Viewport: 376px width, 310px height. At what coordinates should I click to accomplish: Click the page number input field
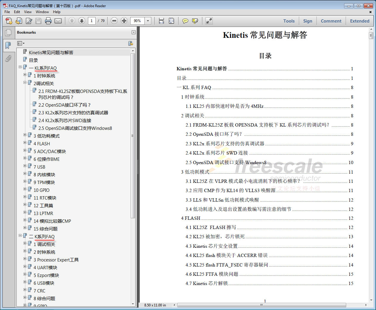point(91,21)
